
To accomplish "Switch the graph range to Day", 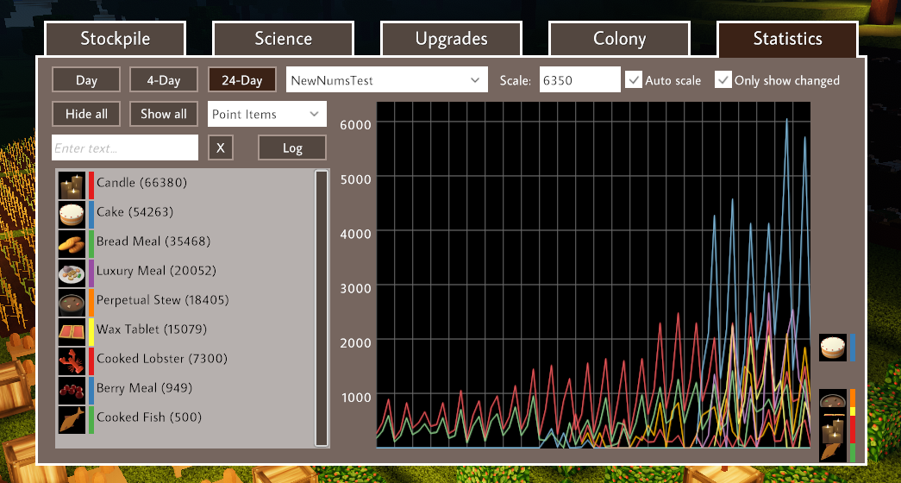I will pos(86,80).
